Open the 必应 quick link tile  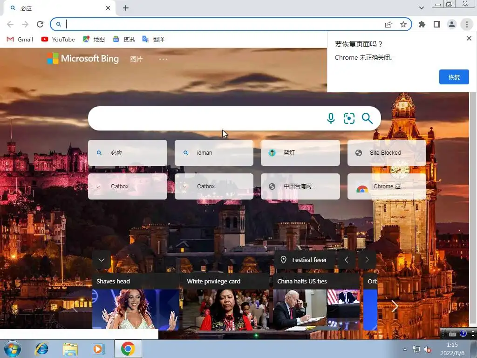(x=128, y=153)
